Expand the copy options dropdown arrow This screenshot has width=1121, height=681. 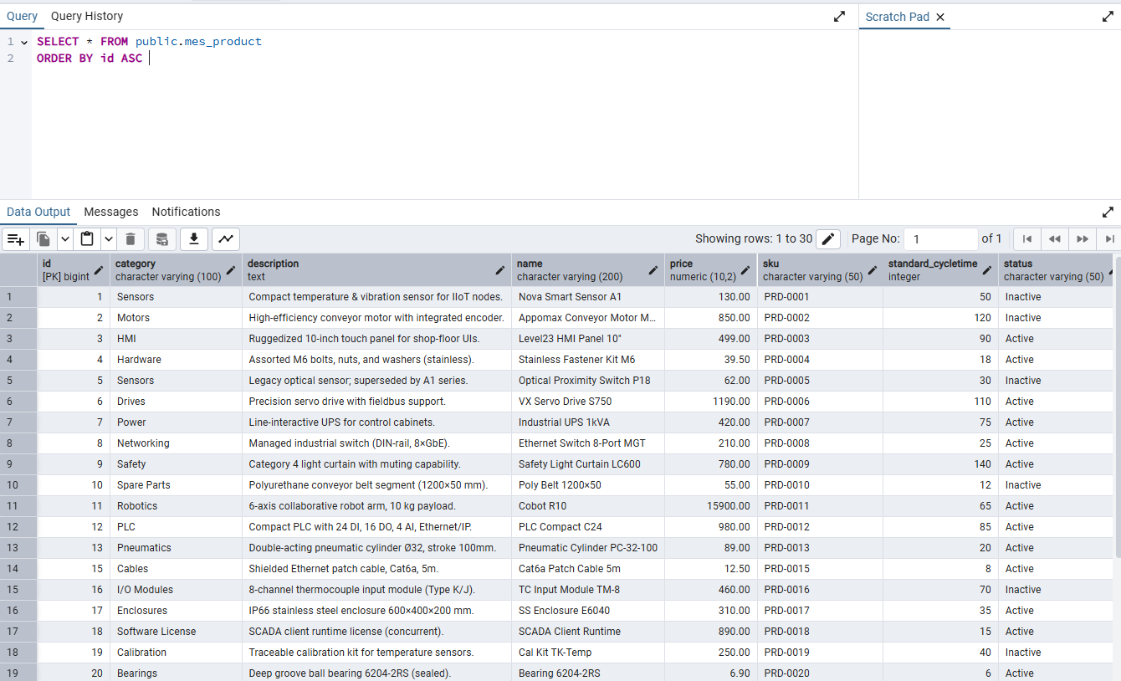pos(65,239)
